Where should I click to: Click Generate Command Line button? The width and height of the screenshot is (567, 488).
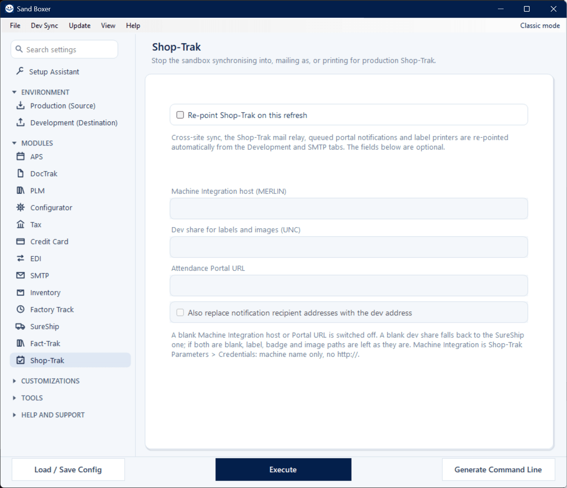[x=498, y=470]
